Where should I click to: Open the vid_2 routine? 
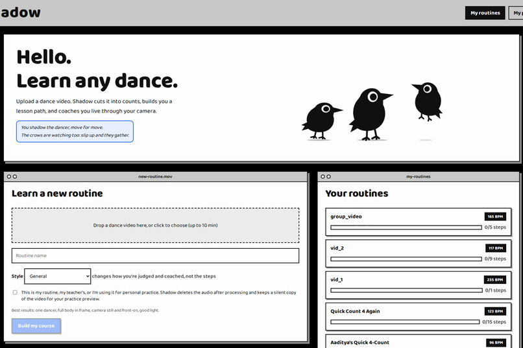pyautogui.click(x=419, y=253)
